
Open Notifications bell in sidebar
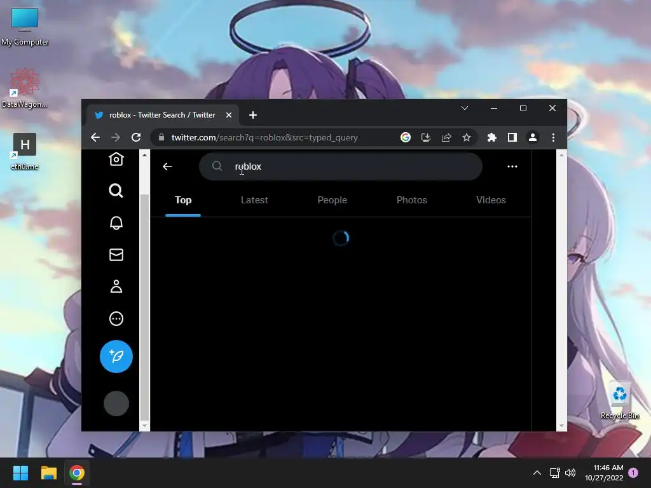tap(116, 223)
